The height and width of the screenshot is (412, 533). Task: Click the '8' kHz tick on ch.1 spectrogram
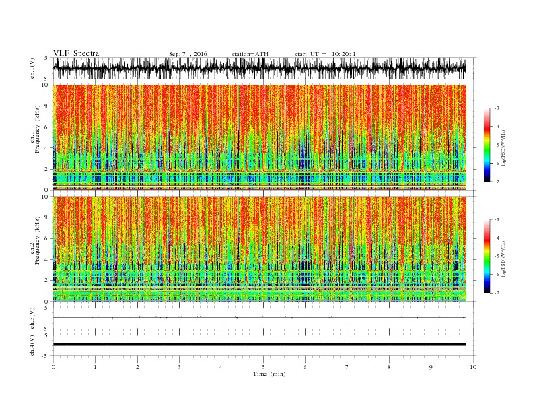(x=46, y=106)
